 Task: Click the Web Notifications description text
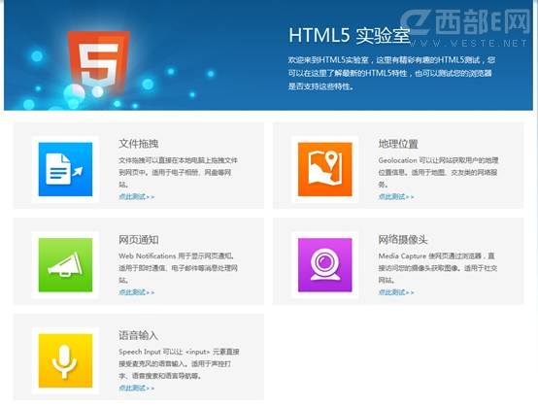179,268
